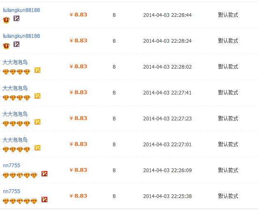Click the purple V6 badge in the 22:28:24 row

click(16, 44)
